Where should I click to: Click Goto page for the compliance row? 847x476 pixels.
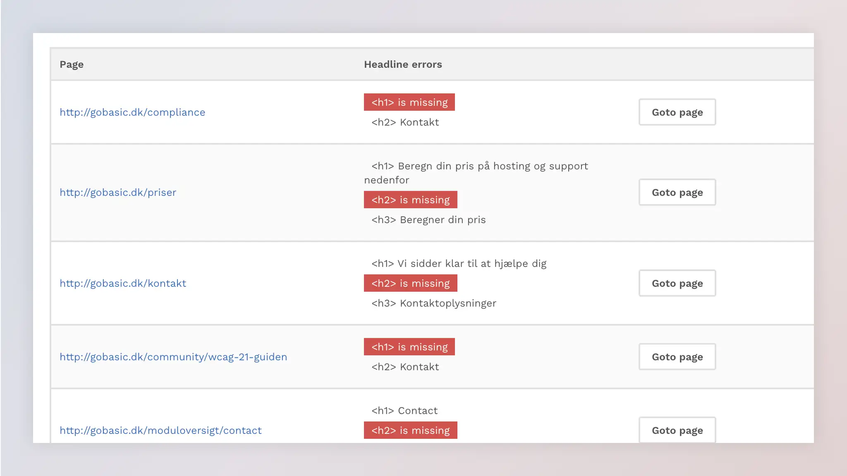677,112
